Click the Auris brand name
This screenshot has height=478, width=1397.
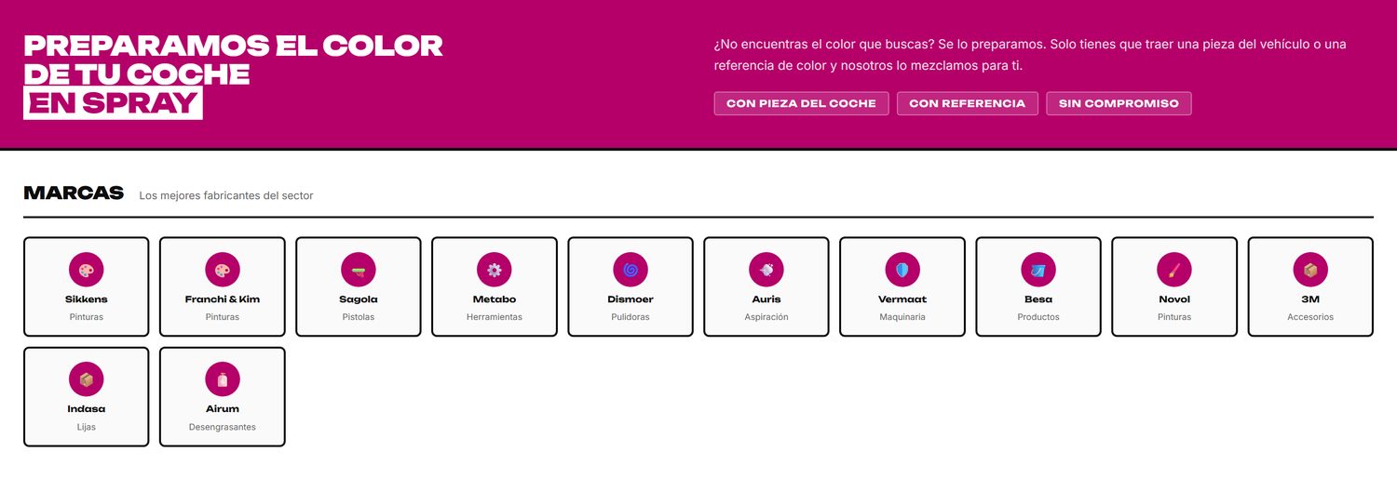coord(766,299)
